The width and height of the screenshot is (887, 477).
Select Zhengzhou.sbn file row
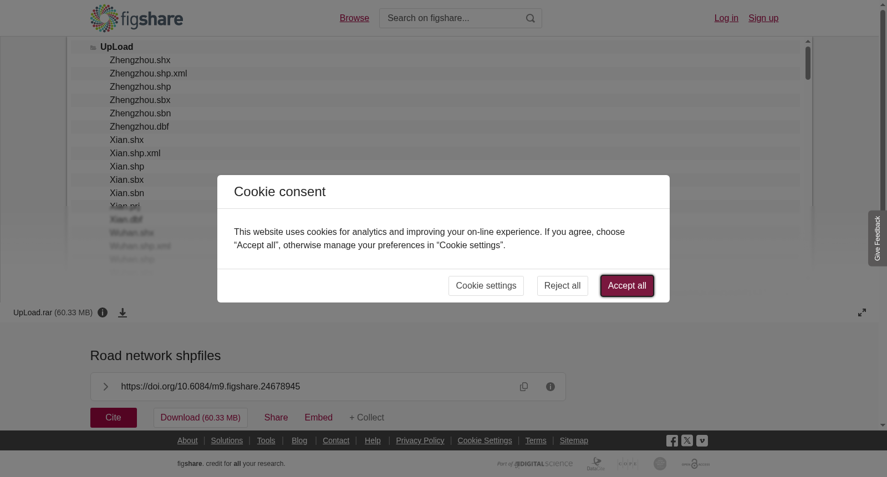(435, 114)
